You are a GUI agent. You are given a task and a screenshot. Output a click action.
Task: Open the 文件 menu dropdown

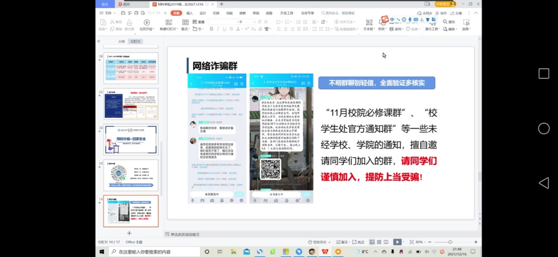(106, 13)
